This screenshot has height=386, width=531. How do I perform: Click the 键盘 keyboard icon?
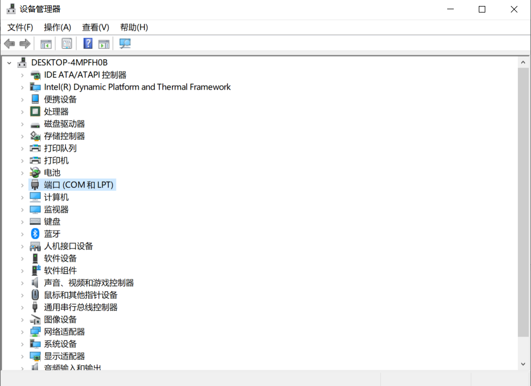pyautogui.click(x=35, y=222)
